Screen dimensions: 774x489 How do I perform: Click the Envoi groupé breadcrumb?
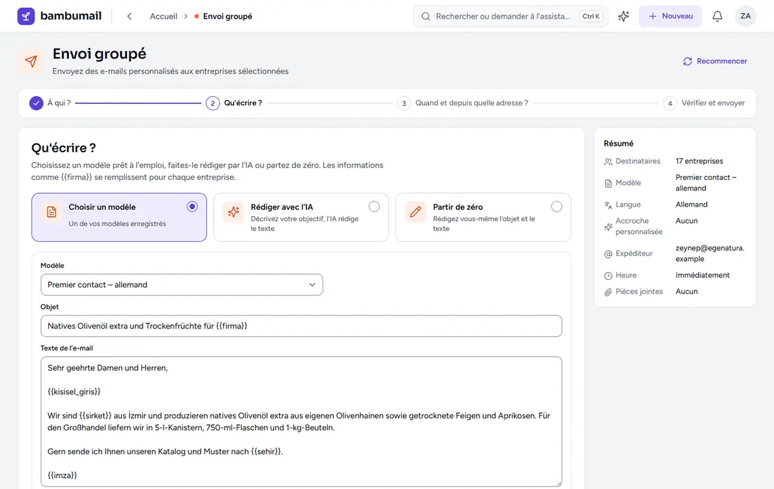tap(227, 16)
